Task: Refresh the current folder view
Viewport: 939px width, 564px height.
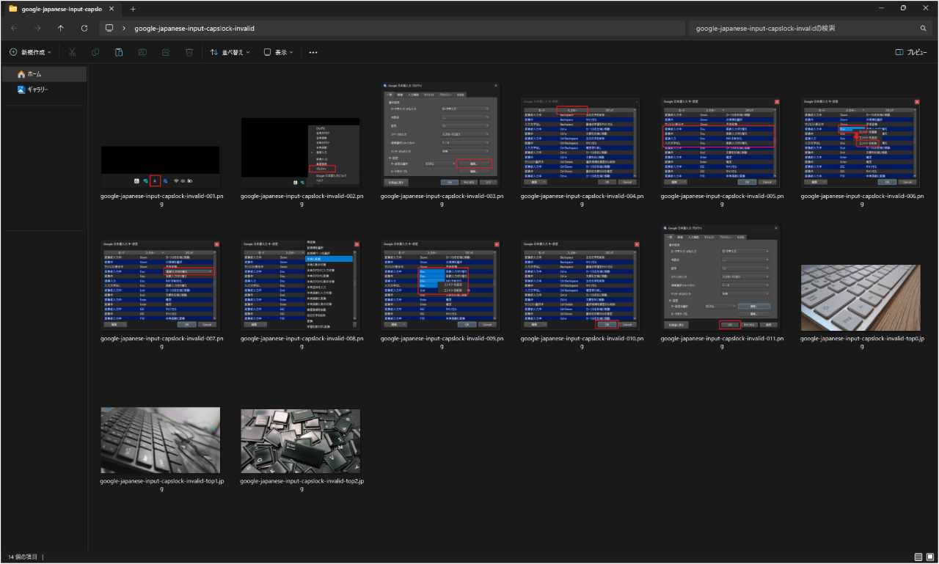Action: click(84, 28)
